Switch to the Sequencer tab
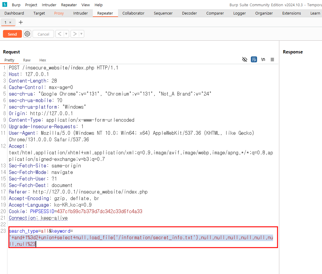Screen dimensions: 322x274 coord(163,13)
